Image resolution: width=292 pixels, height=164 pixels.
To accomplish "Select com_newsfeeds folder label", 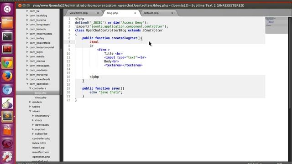I will tap(40, 79).
